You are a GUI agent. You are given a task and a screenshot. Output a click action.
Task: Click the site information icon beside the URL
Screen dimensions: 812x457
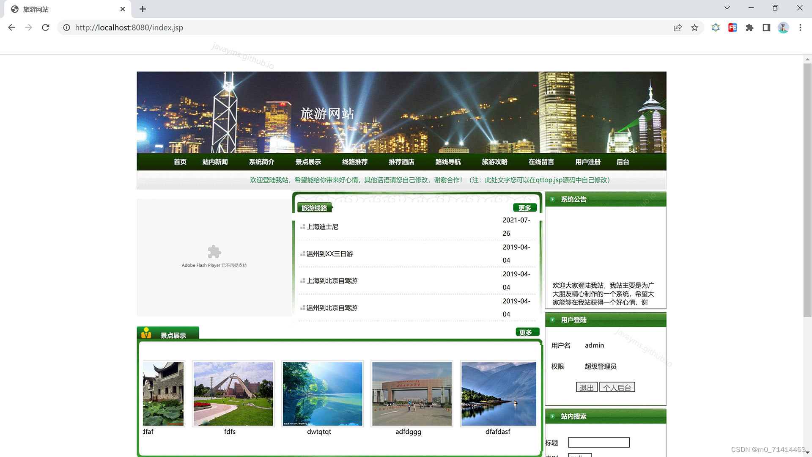point(66,28)
